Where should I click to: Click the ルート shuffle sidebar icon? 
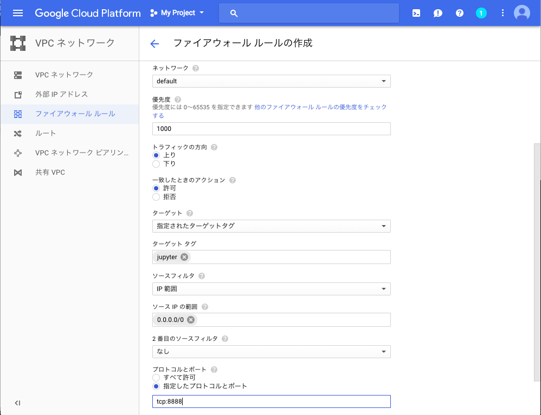click(18, 134)
